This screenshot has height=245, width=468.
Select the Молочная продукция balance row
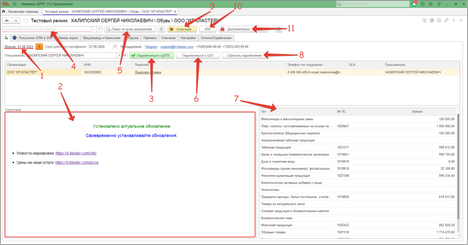pos(357,225)
